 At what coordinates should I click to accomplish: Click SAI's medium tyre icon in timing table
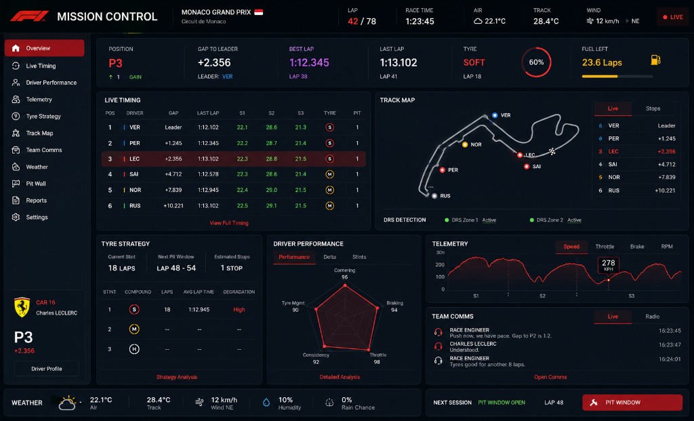(x=329, y=174)
